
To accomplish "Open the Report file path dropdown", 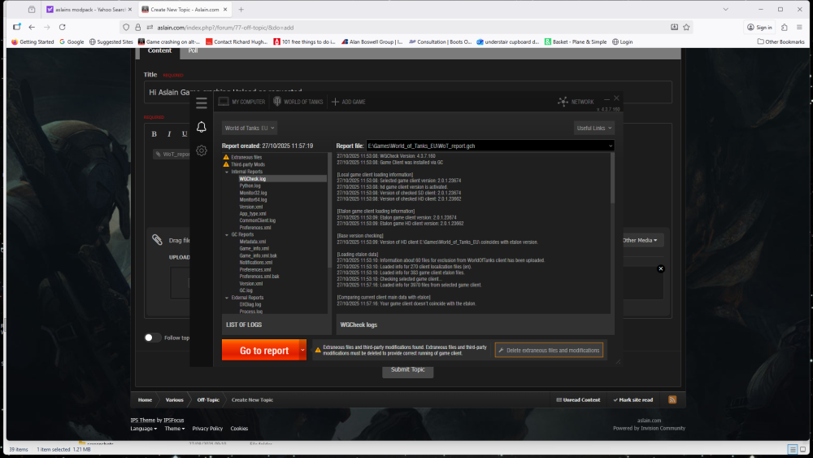I will (x=611, y=146).
